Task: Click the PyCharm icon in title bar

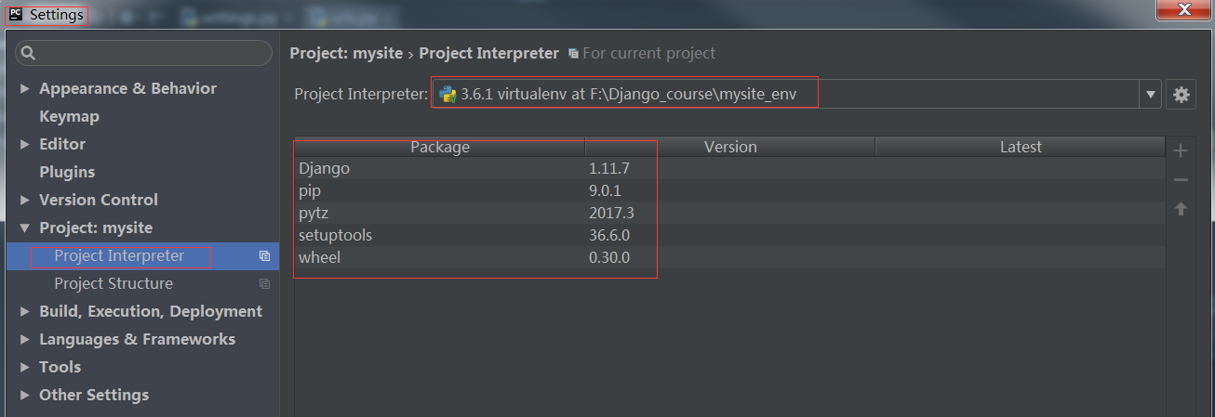Action: [x=16, y=14]
